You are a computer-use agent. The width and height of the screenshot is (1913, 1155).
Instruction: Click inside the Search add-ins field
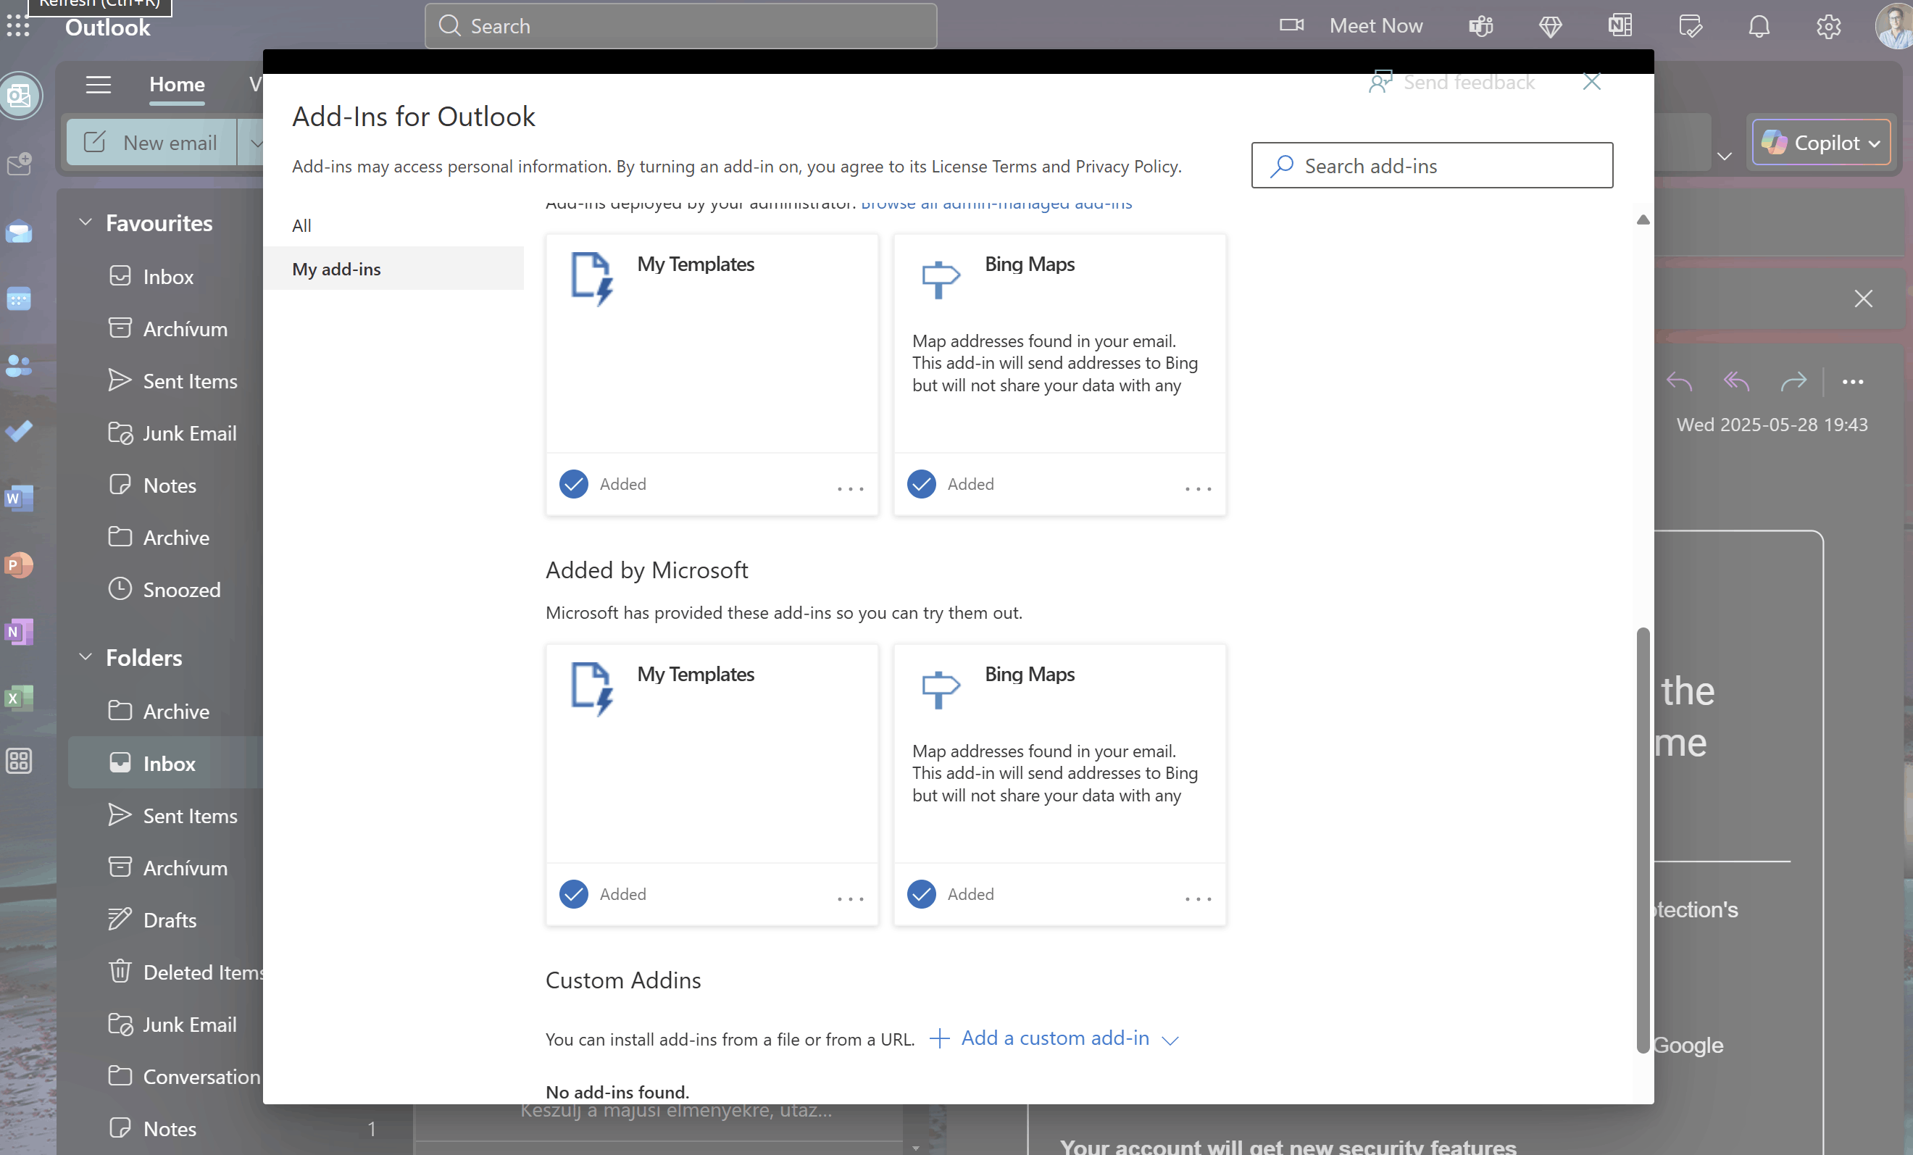coord(1432,165)
